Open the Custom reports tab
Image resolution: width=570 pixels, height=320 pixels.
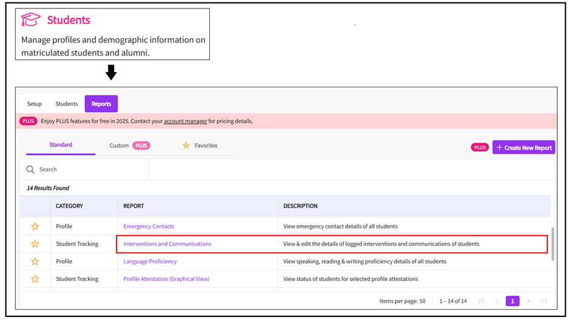pyautogui.click(x=119, y=145)
